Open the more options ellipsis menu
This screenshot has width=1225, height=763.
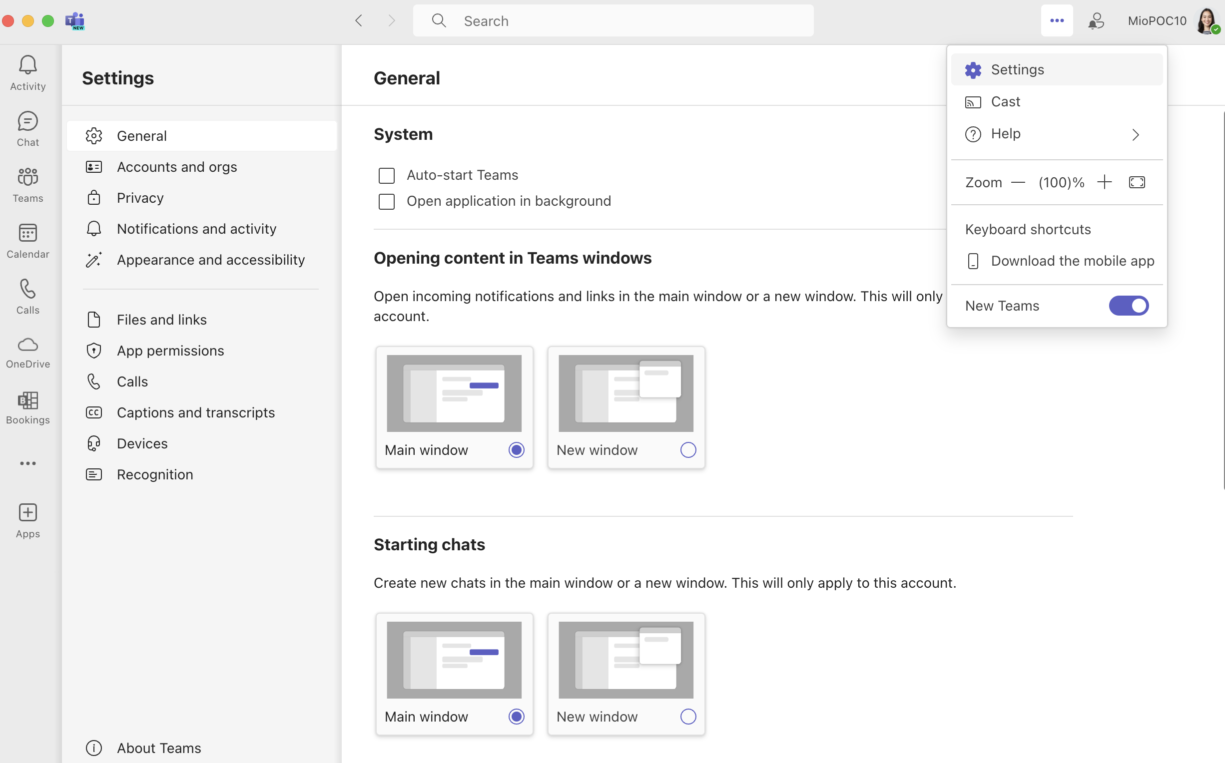point(1057,20)
